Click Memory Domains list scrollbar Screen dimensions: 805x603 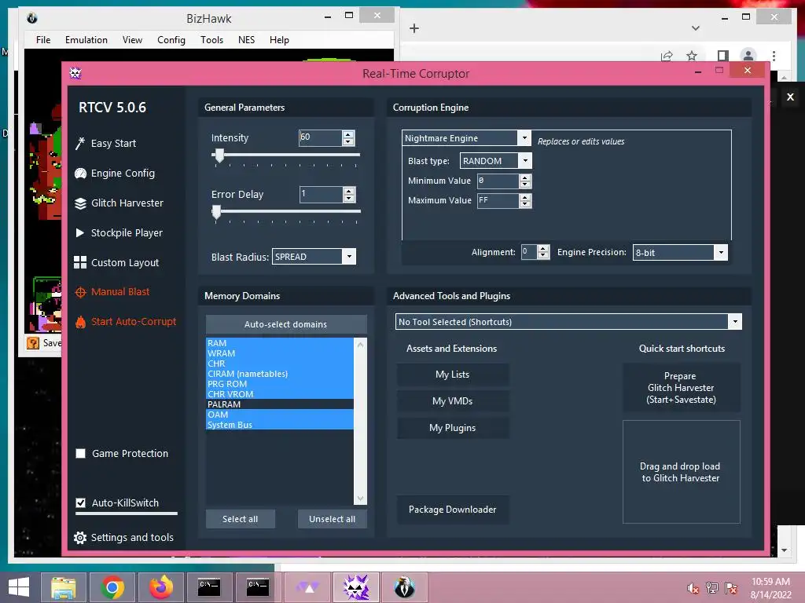360,422
